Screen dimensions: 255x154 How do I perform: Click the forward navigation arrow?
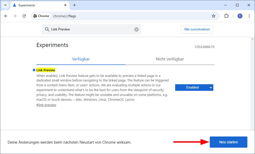pos(15,16)
